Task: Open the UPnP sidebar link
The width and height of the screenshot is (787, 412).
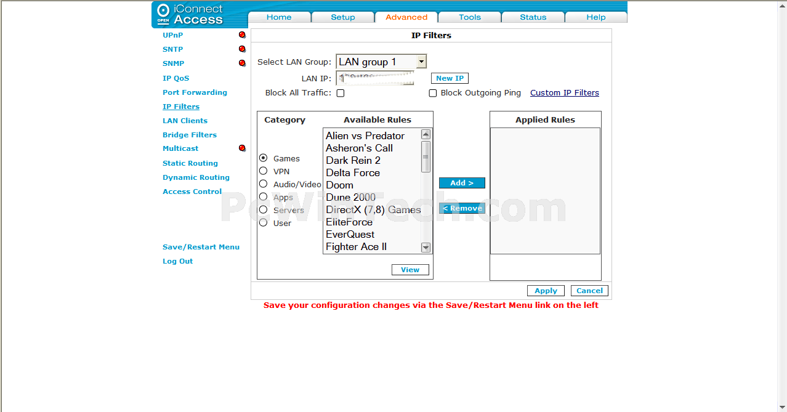Action: [172, 35]
